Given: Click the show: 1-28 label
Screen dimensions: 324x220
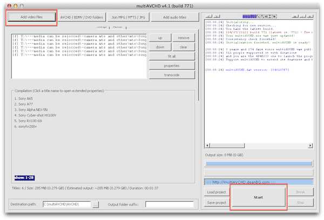Looking at the screenshot, I should [x=24, y=178].
